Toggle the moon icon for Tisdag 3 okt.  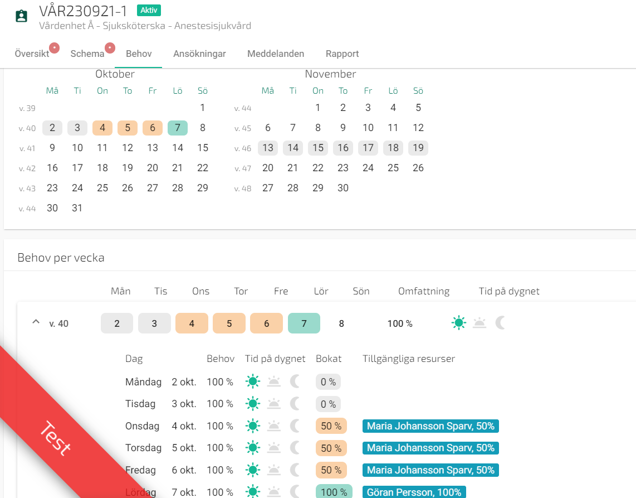tap(295, 404)
